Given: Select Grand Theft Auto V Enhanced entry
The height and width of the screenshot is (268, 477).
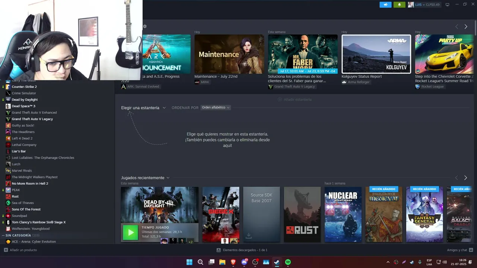Looking at the screenshot, I should pos(34,112).
